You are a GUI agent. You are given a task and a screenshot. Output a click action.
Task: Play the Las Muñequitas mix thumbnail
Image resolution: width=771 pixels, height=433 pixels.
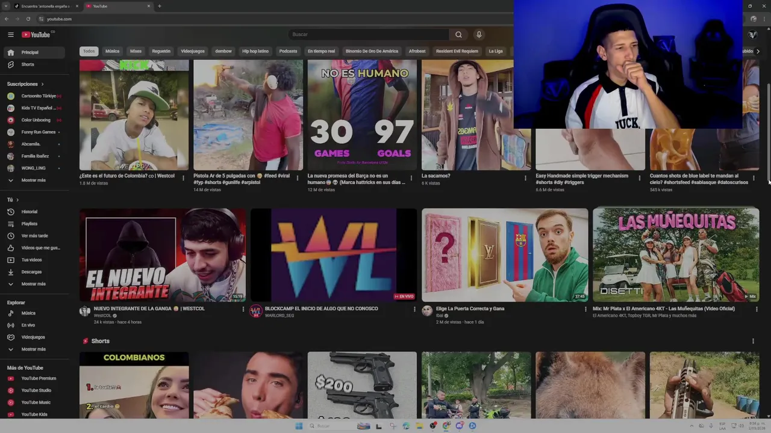pos(676,255)
